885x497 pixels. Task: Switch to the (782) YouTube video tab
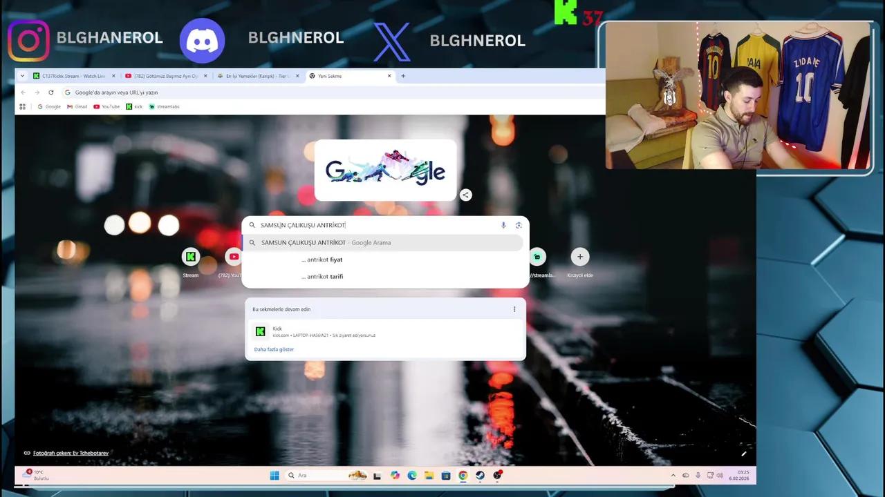coord(165,76)
